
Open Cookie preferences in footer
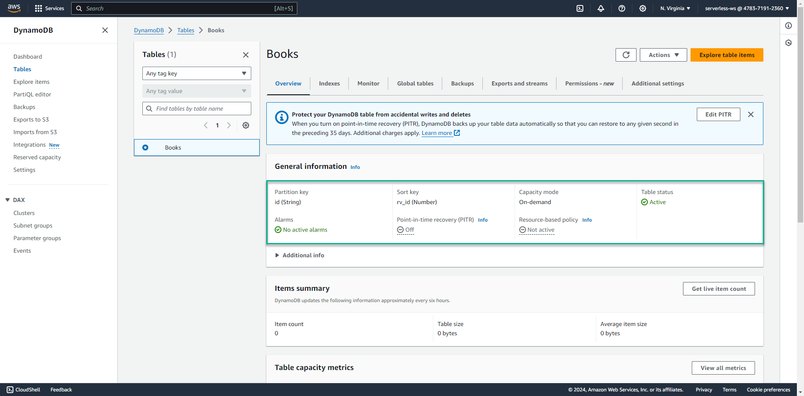click(x=768, y=390)
